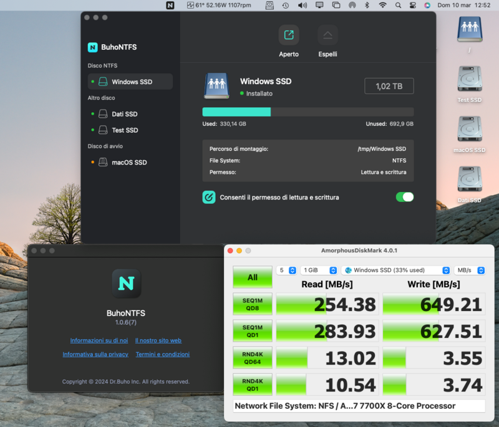Click the volume icon in menu bar

[x=303, y=5]
